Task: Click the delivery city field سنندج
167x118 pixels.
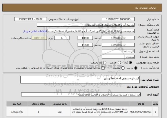Action: click(118, 57)
